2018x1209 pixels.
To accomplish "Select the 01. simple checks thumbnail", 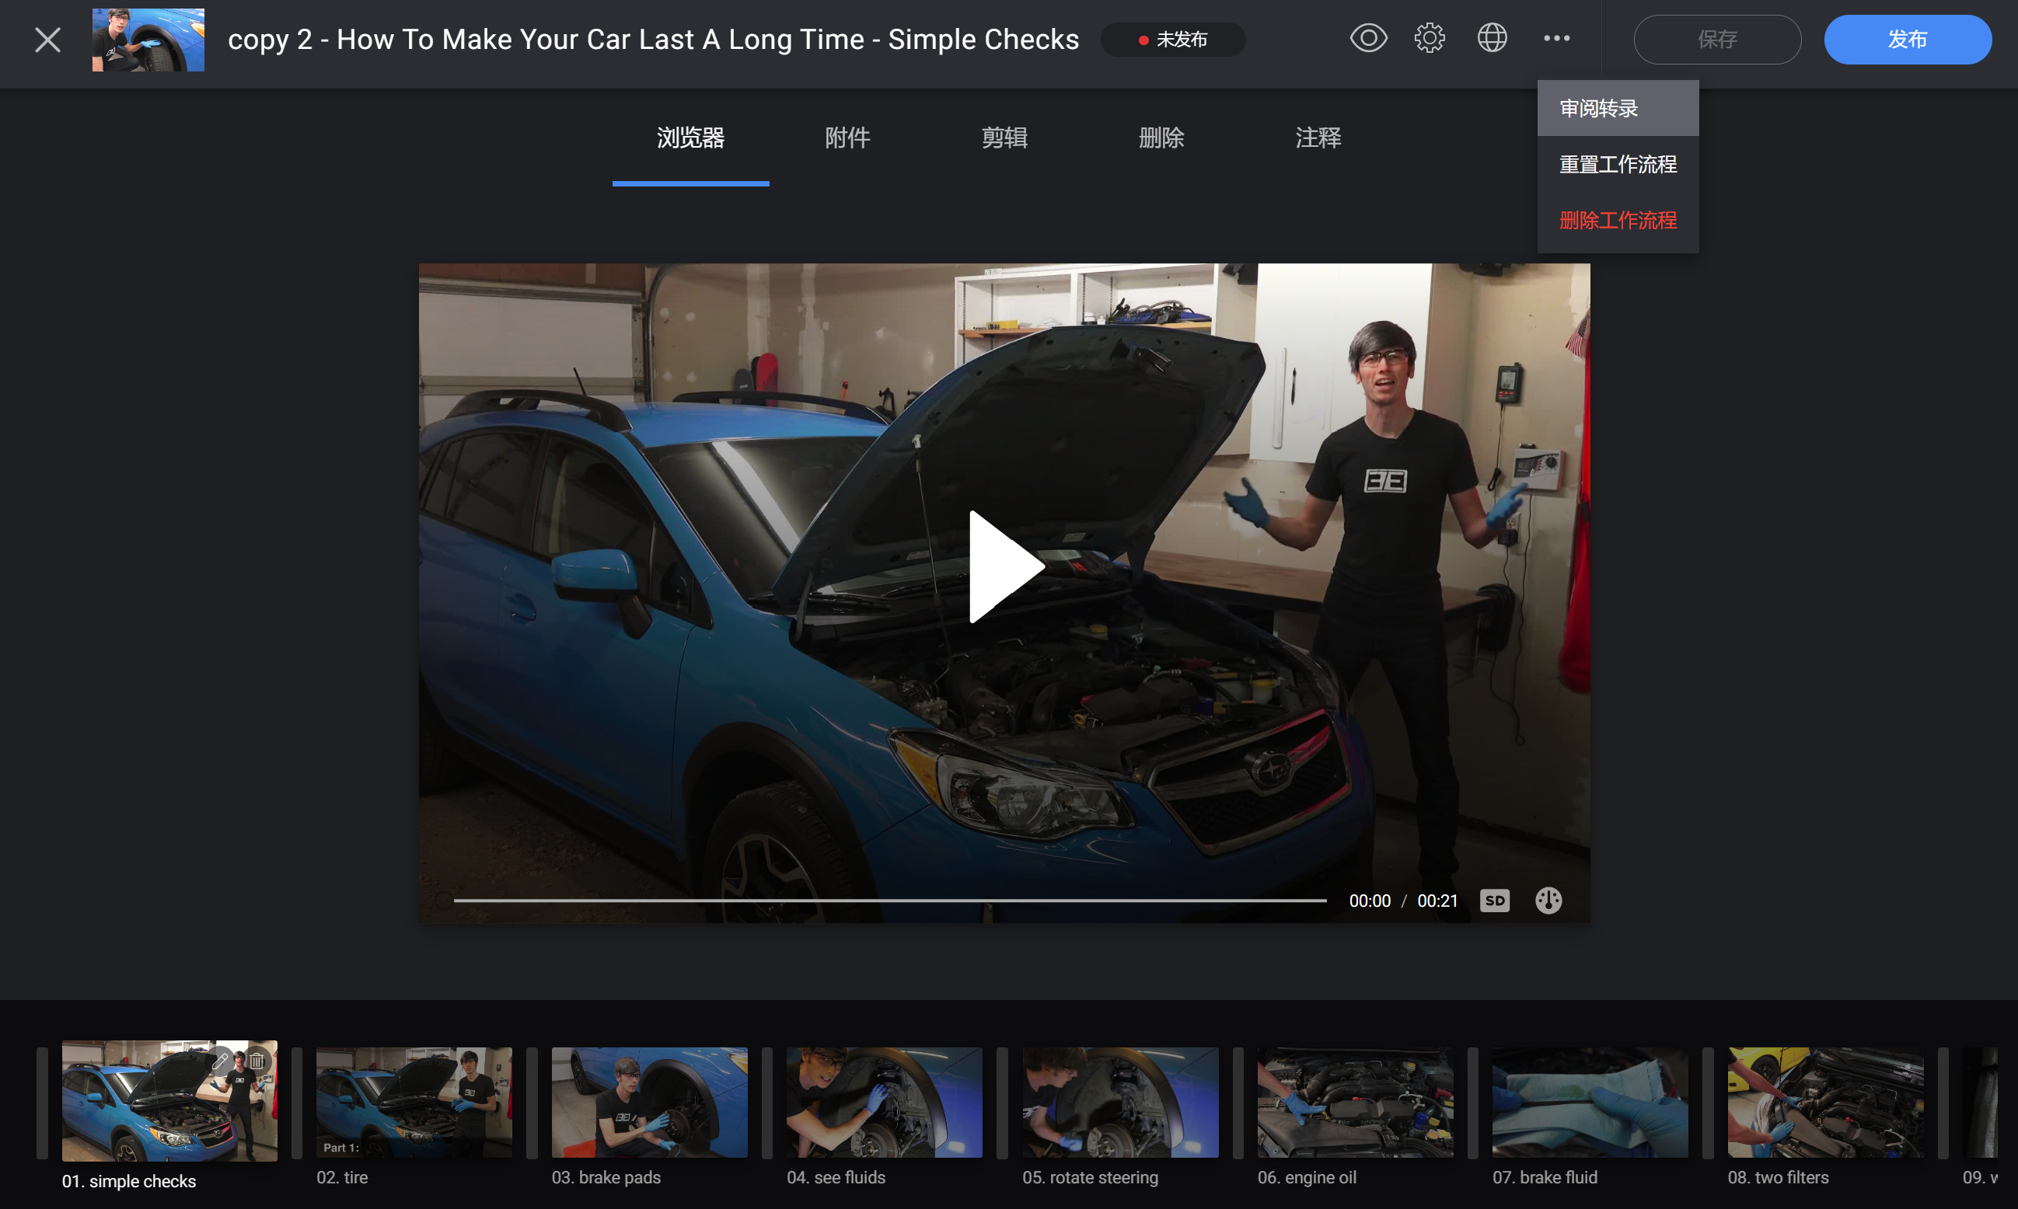I will click(x=169, y=1099).
